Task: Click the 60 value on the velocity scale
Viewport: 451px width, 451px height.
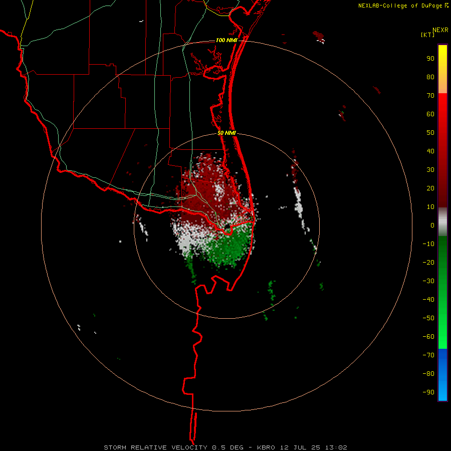Action: point(430,114)
